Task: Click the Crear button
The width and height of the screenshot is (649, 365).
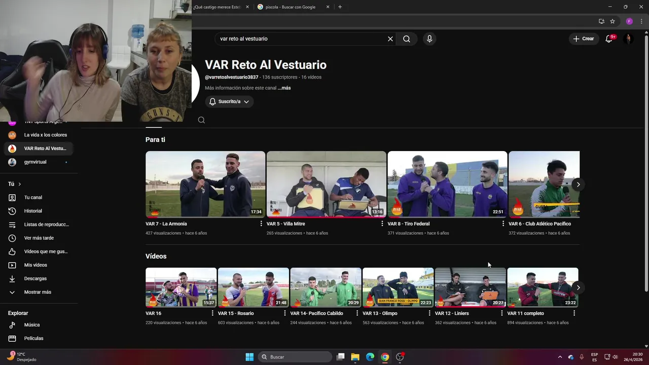Action: [583, 39]
